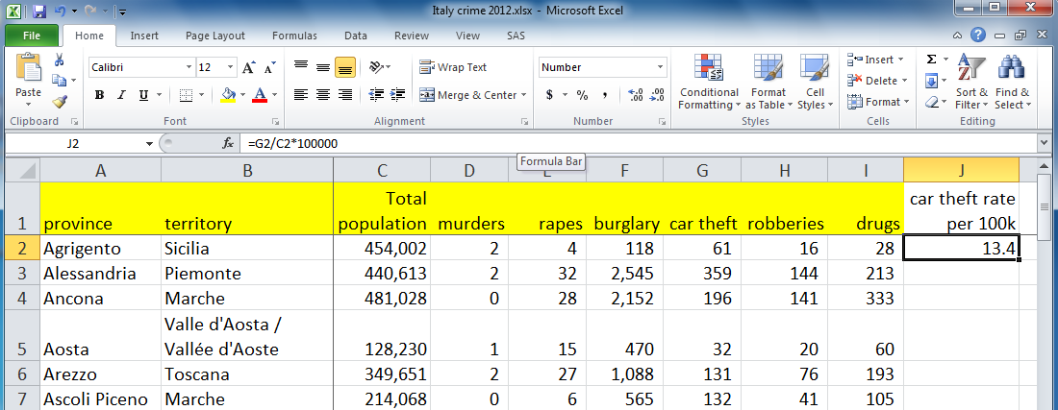Save the workbook using the floppy disk icon
This screenshot has height=410, width=1058.
39,11
